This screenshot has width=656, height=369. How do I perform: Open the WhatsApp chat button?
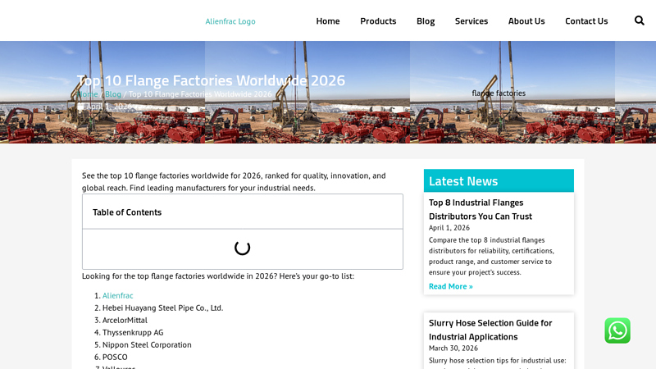coord(617,330)
